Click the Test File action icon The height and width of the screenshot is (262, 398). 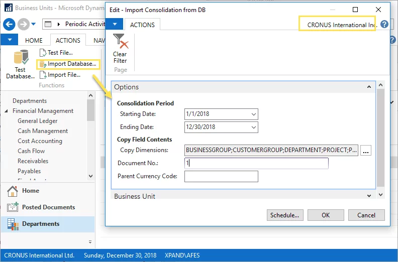(x=42, y=53)
